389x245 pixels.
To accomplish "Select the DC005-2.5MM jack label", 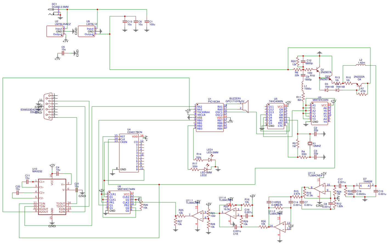I will click(60, 7).
